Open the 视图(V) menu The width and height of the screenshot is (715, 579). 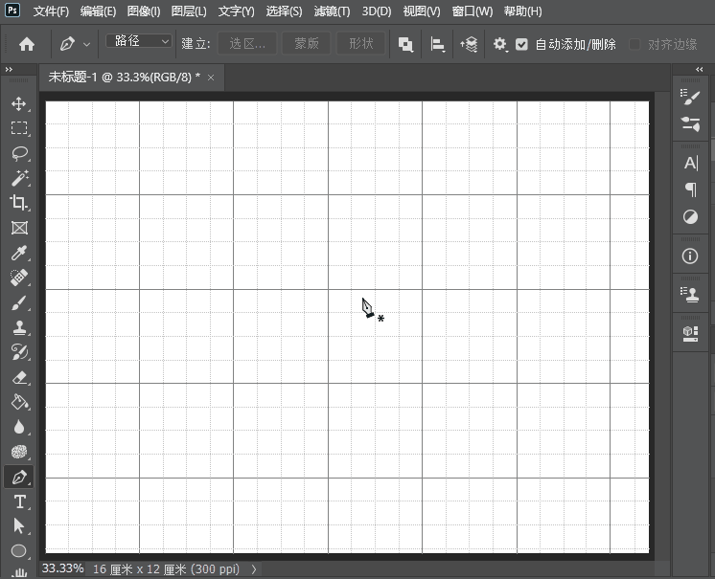click(422, 11)
